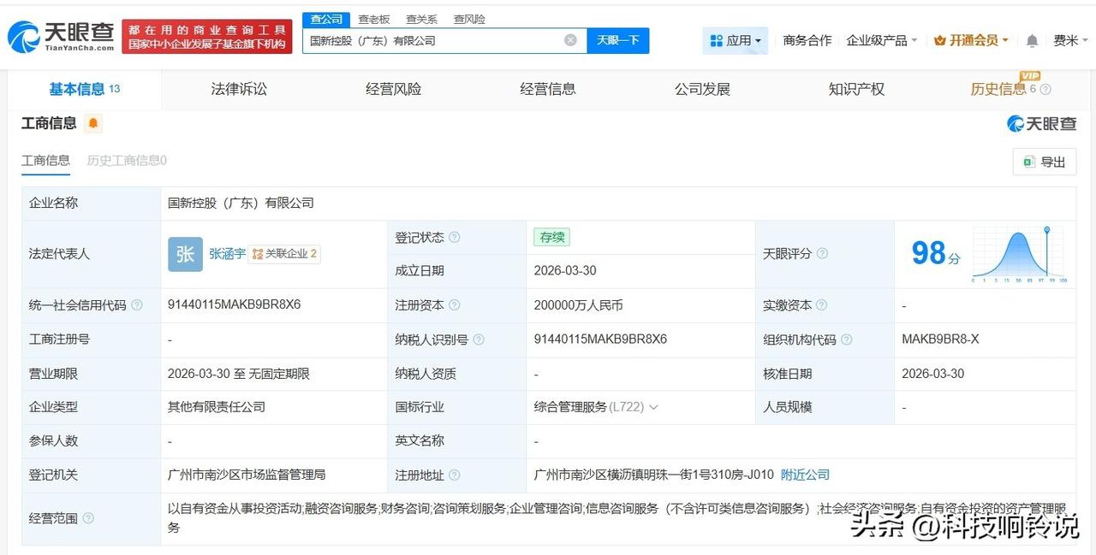Open the 法律诉讼 section tab

[238, 88]
